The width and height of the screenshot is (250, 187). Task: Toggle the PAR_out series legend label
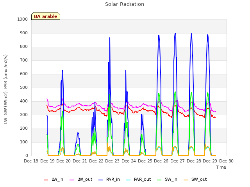(x=142, y=179)
